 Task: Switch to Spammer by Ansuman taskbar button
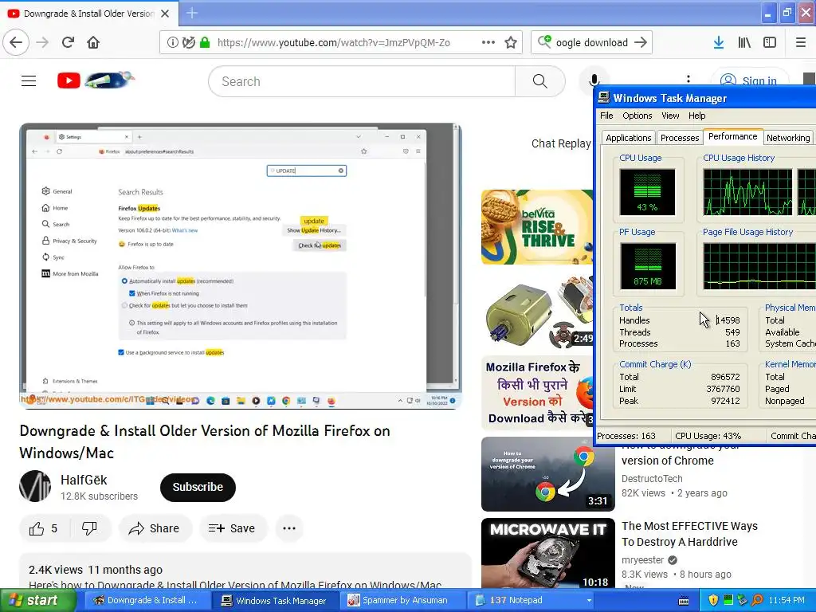coord(402,601)
